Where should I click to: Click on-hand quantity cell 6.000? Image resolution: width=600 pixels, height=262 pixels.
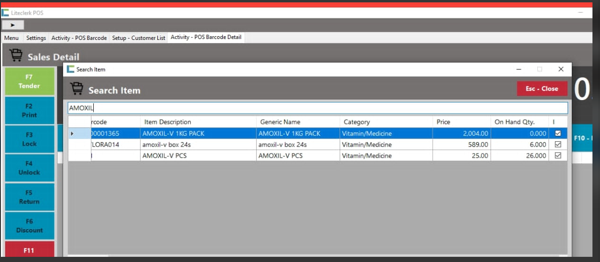pyautogui.click(x=519, y=145)
